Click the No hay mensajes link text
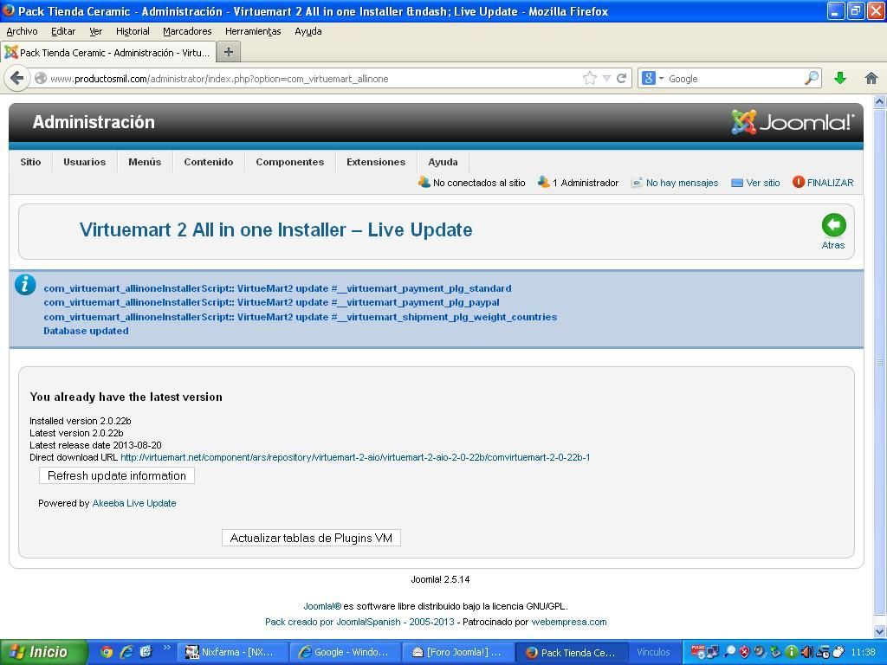 point(682,183)
